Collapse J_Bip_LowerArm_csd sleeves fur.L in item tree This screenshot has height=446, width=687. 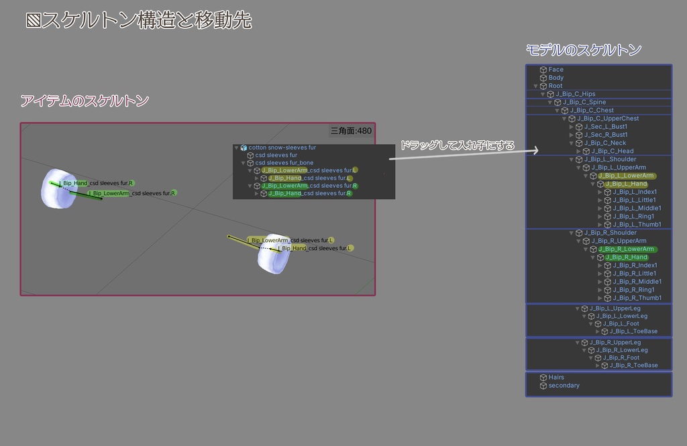click(250, 170)
